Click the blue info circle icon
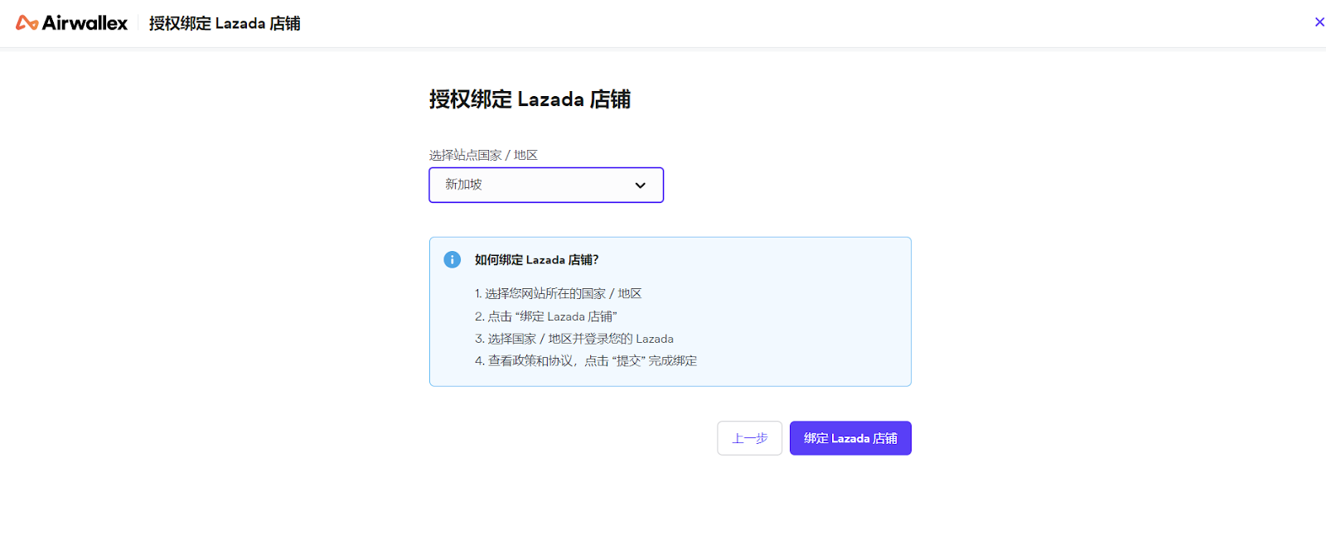Viewport: 1326px width, 545px height. click(452, 260)
